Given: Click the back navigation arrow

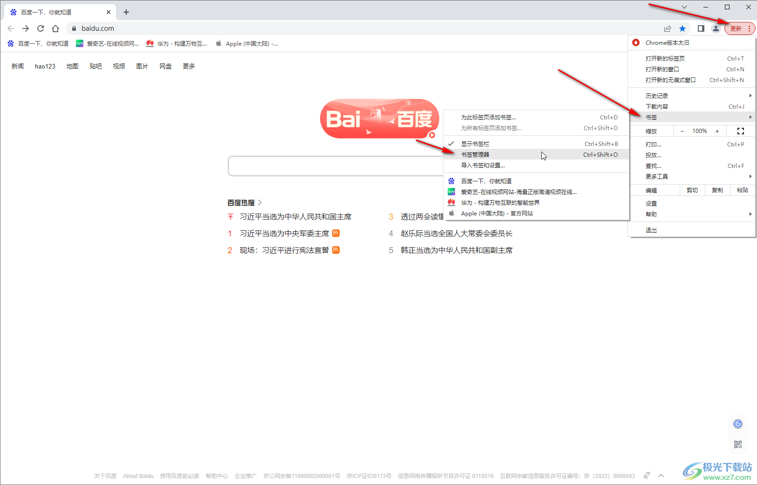Looking at the screenshot, I should 11,28.
